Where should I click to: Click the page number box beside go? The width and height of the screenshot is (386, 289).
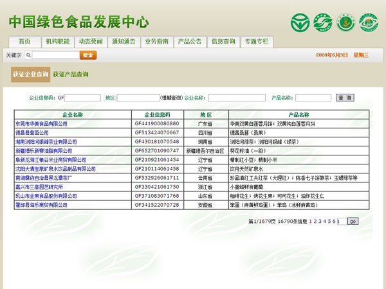tap(341, 221)
